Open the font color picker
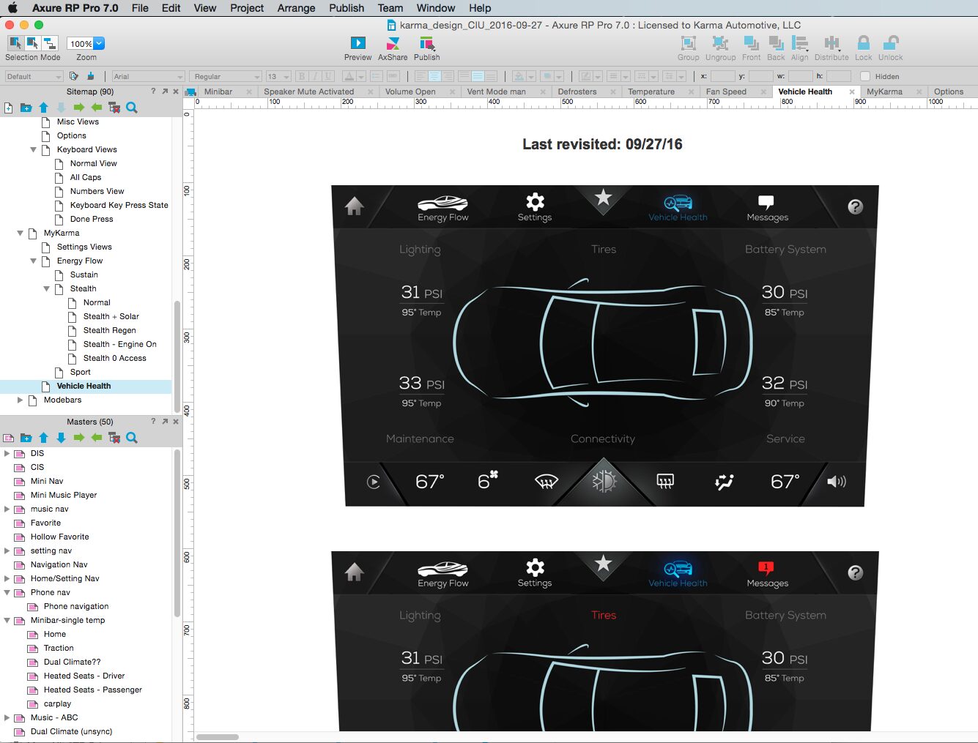The image size is (978, 743). pyautogui.click(x=353, y=76)
